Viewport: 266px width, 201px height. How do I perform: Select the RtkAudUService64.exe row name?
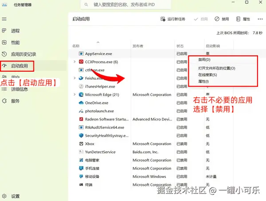(x=105, y=127)
